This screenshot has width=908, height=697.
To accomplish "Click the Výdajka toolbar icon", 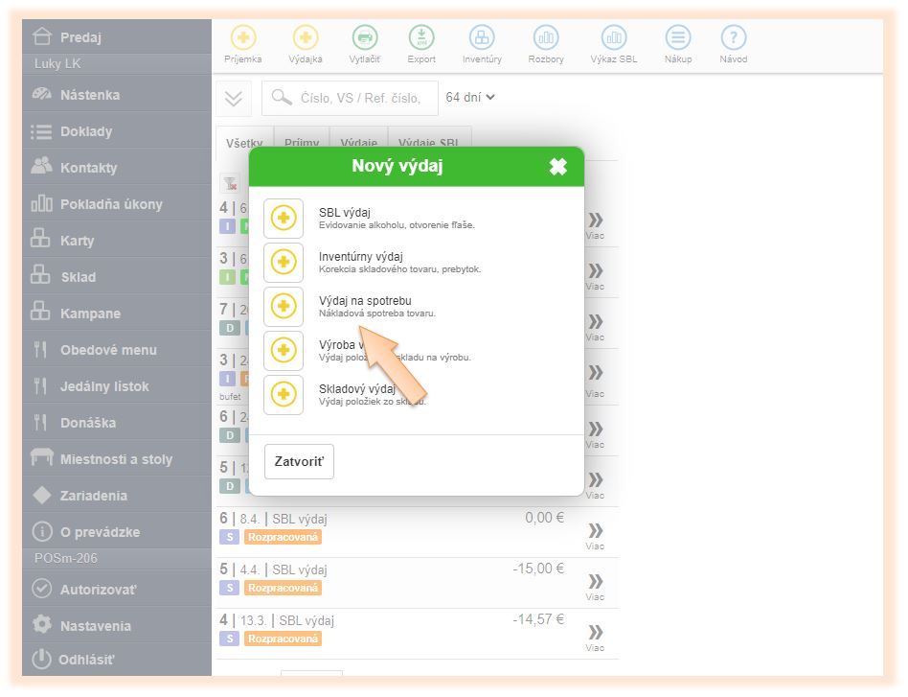I will coord(306,38).
